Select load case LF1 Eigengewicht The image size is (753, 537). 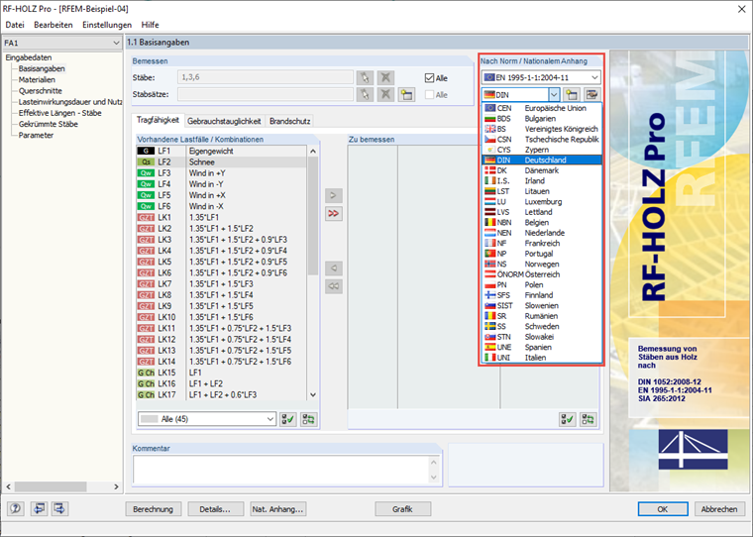coord(221,151)
